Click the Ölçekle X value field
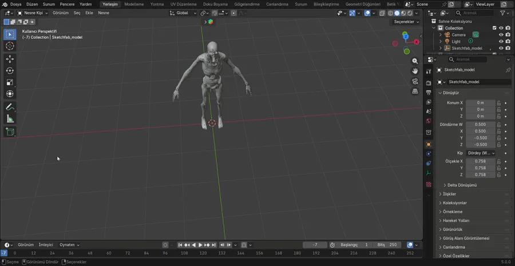515x266 pixels. 480,161
